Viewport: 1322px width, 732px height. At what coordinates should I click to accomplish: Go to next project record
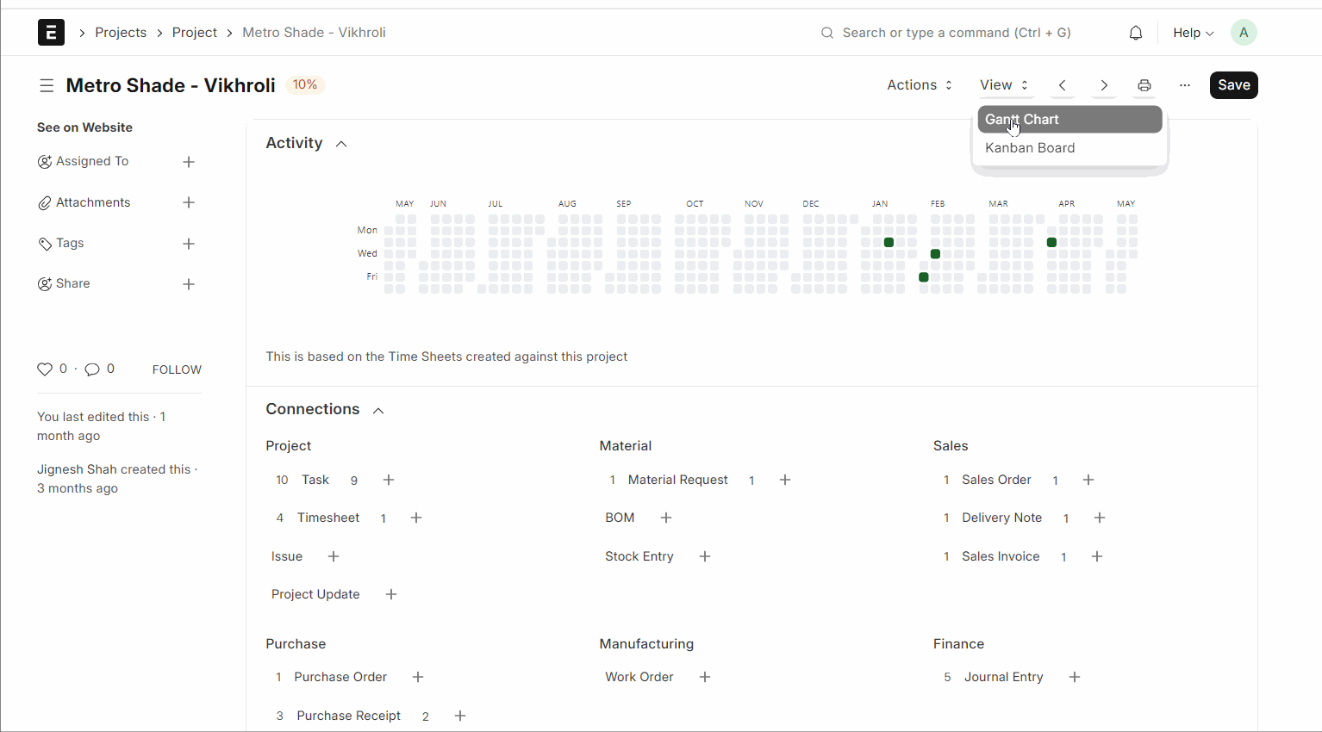tap(1104, 85)
